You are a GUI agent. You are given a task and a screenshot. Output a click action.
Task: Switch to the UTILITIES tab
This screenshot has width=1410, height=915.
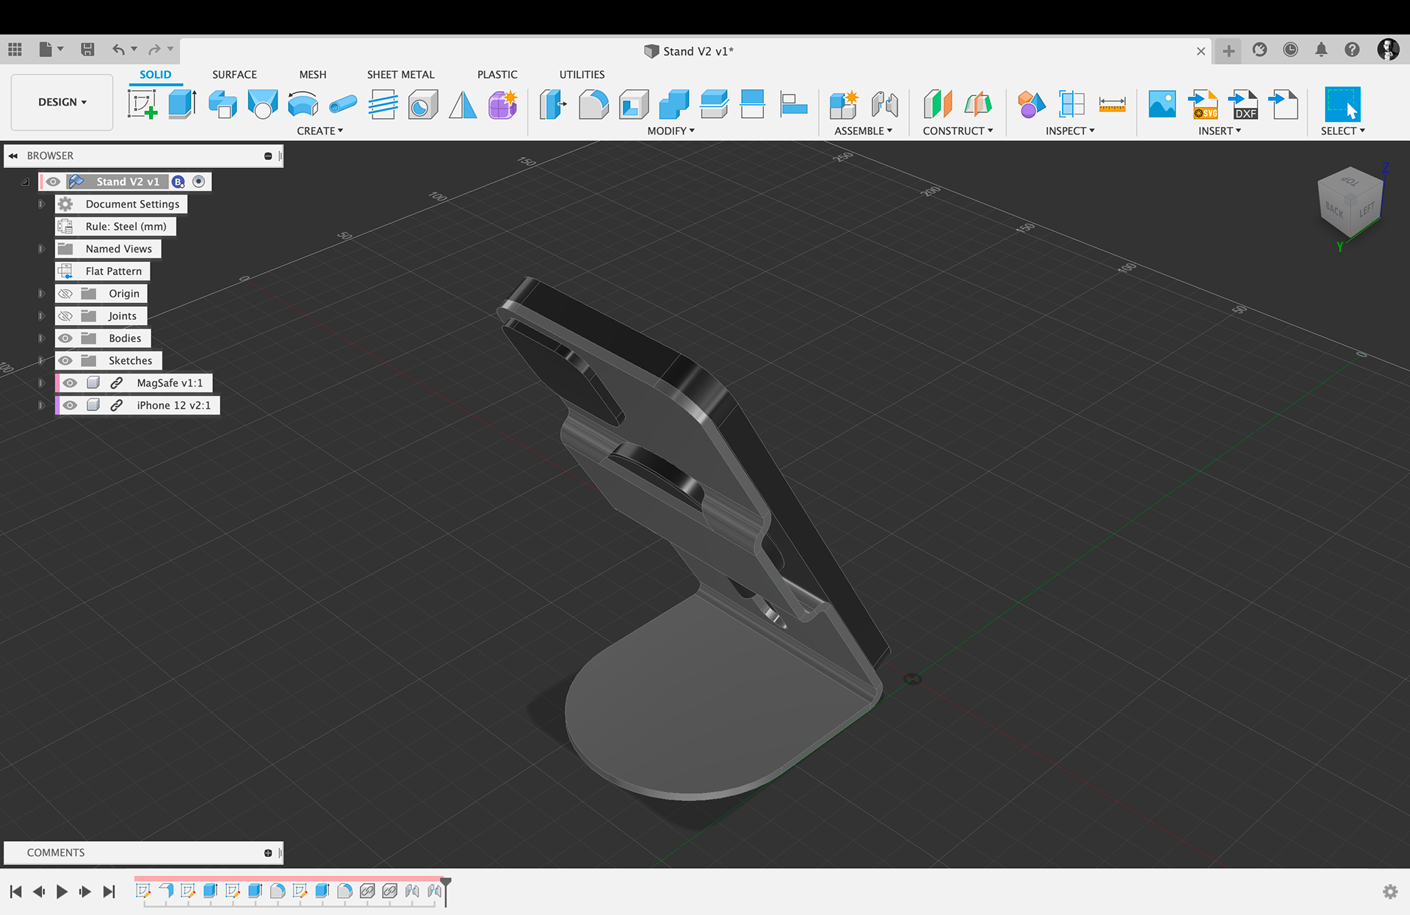tap(582, 74)
